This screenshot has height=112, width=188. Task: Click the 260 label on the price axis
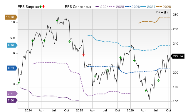175,29
